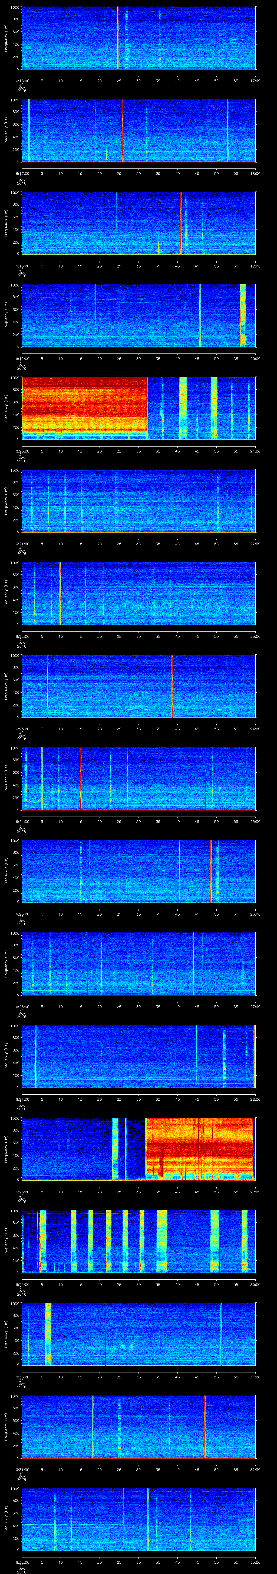Select the spectrogram panel starting at 6:22:00

138,593
